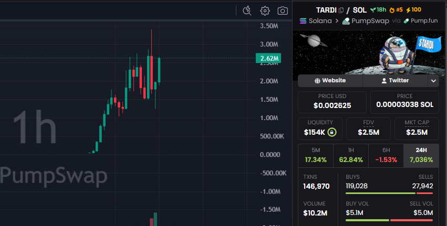Image resolution: width=447 pixels, height=226 pixels.
Task: Click the PRICE 0.00003038 SOL box
Action: 404,102
